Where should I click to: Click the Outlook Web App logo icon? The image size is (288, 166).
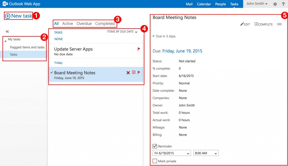(x=5, y=4)
